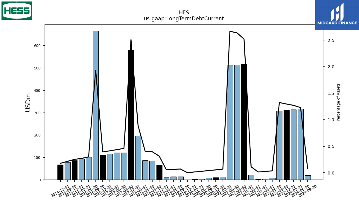
Task: Click the 0.5 tick on right axis
Action: coord(331,146)
